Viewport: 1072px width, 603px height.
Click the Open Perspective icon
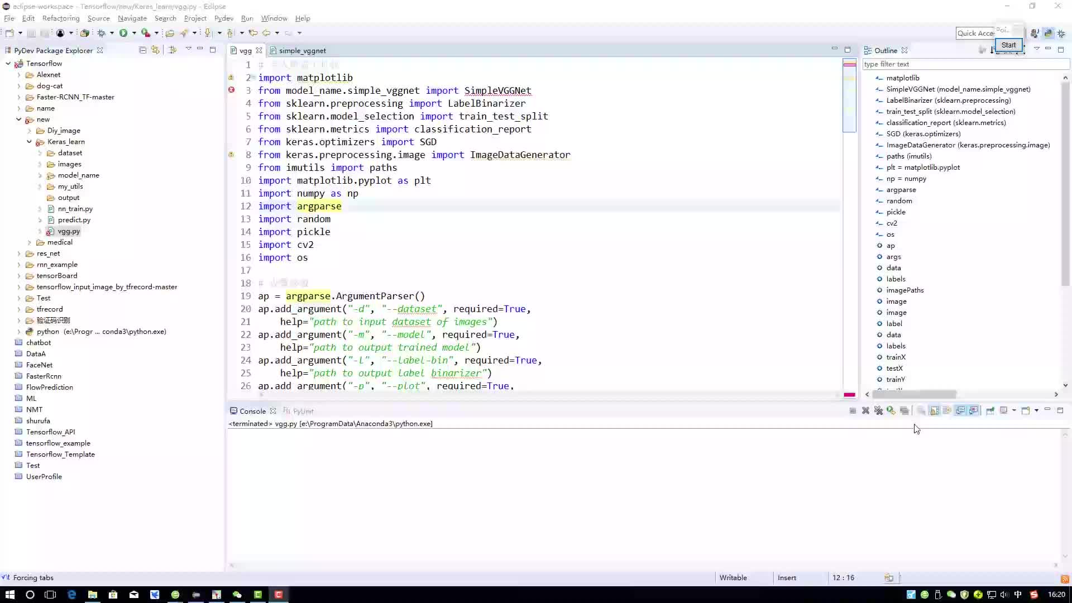[1035, 33]
